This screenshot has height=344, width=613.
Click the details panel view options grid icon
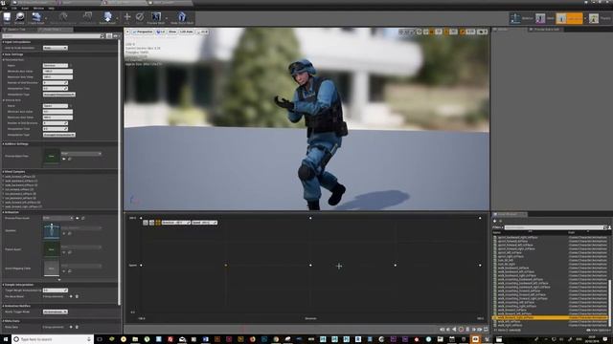coord(109,36)
